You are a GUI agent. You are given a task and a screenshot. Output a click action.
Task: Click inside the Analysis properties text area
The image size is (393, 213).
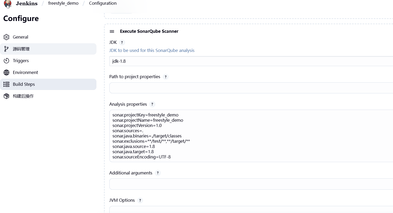pos(251,136)
